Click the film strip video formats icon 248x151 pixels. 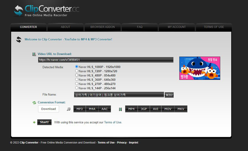tap(120, 109)
